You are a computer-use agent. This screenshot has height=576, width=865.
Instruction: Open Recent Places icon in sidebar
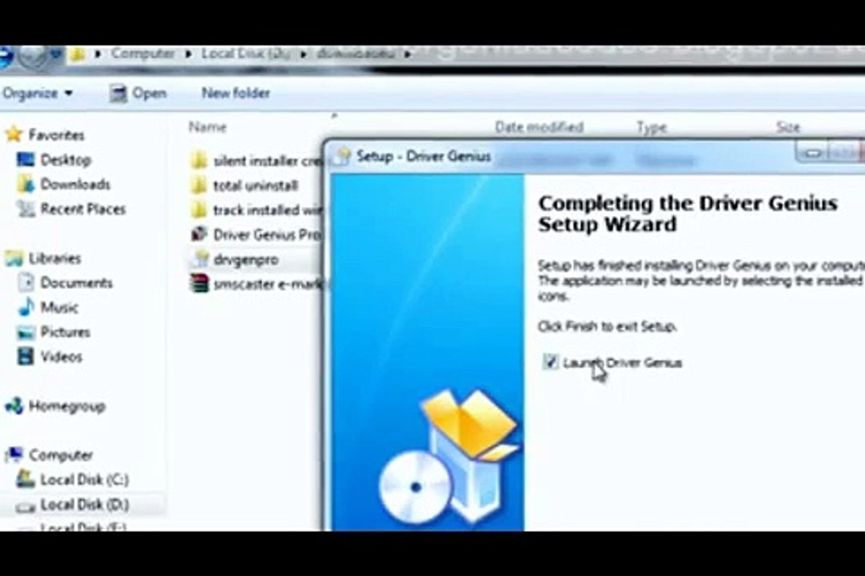(x=26, y=209)
